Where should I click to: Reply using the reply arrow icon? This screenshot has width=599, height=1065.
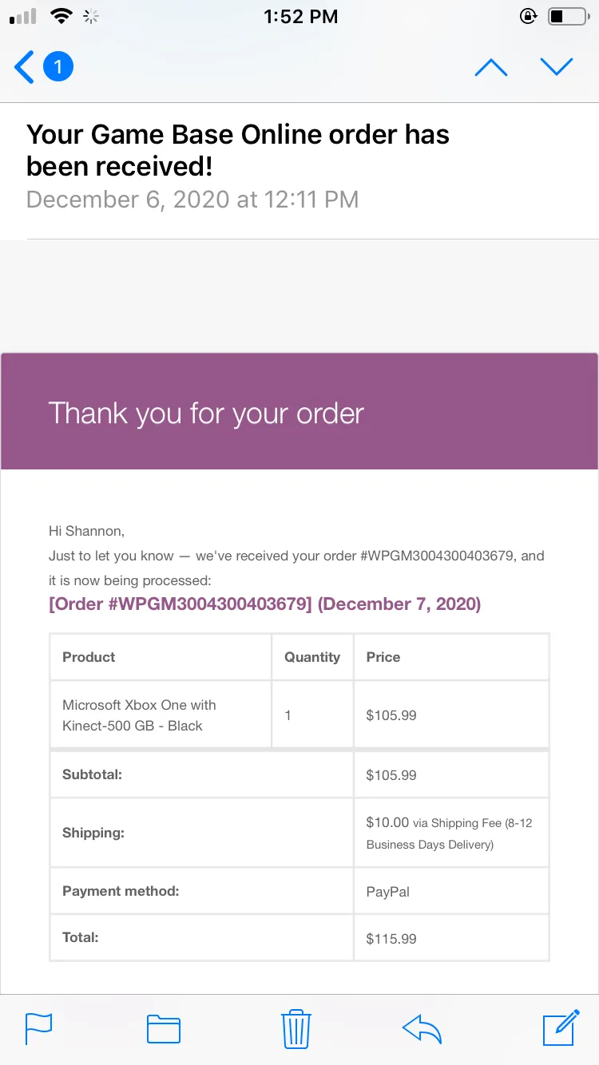click(422, 1028)
